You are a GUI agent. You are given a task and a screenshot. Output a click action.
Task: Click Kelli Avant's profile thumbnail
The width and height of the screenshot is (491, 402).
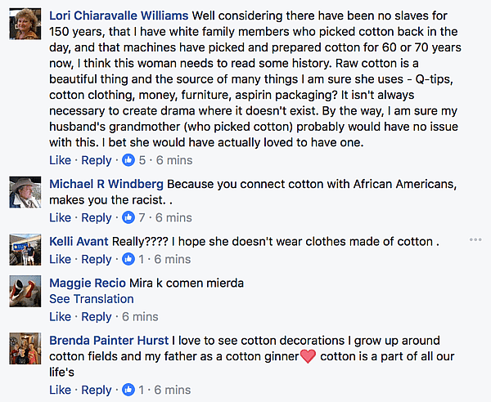[x=25, y=248]
